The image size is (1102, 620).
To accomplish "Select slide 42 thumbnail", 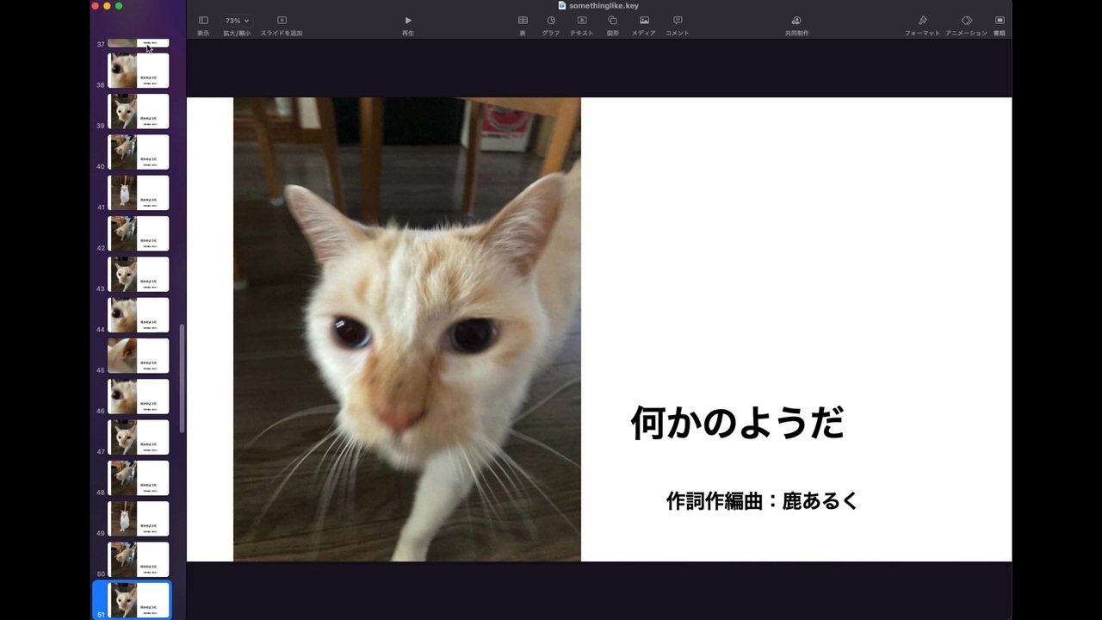I will tap(138, 233).
